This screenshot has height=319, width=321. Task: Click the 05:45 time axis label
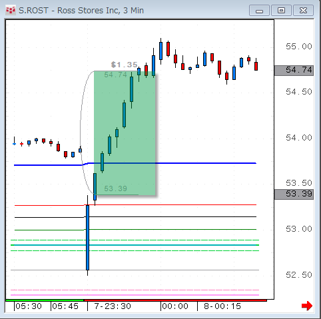[65, 306]
